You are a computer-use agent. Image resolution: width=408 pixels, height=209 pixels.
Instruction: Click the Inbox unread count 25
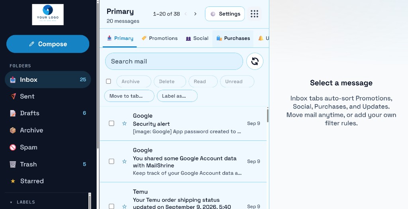[x=83, y=79]
